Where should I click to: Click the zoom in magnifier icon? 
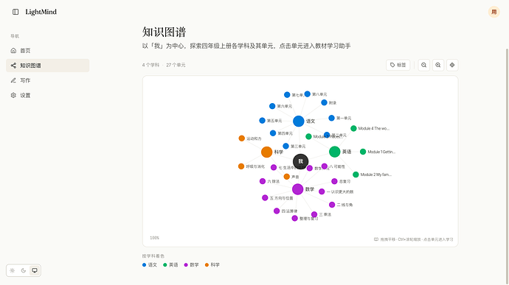(x=438, y=65)
